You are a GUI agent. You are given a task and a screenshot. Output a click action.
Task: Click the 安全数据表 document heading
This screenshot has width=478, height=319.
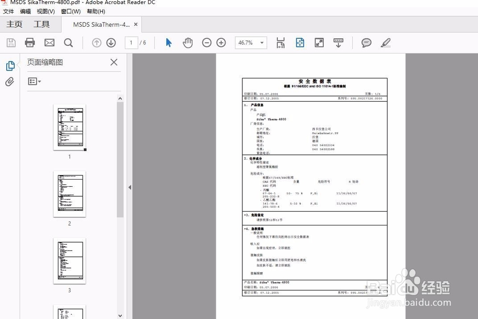click(x=315, y=81)
